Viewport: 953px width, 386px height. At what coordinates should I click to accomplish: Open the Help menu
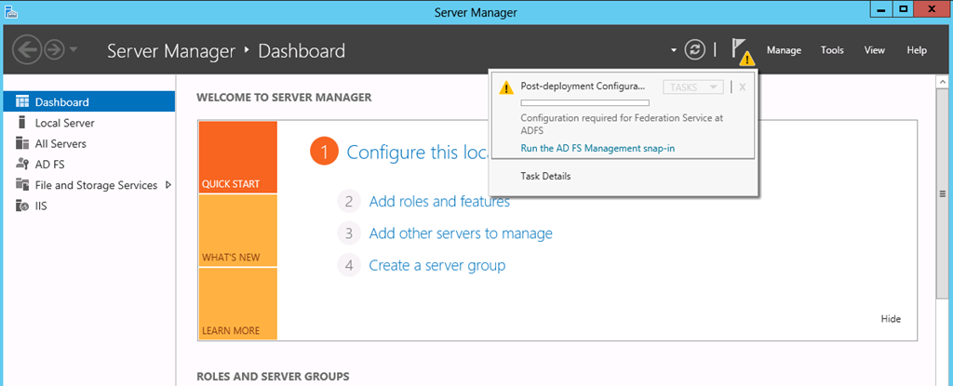pyautogui.click(x=917, y=50)
